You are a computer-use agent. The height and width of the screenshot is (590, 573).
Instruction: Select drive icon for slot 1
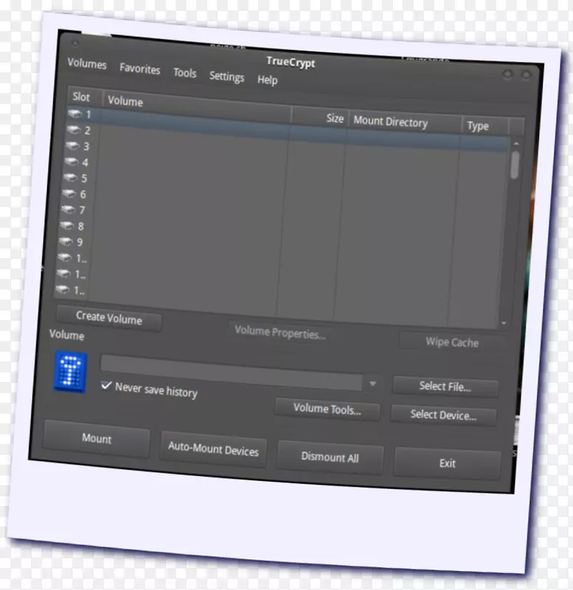75,114
